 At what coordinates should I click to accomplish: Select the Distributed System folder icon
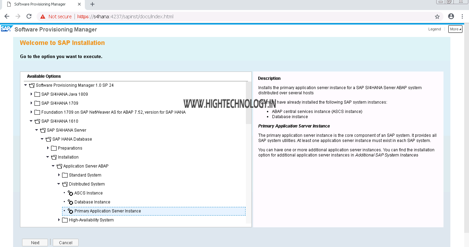pyautogui.click(x=65, y=184)
